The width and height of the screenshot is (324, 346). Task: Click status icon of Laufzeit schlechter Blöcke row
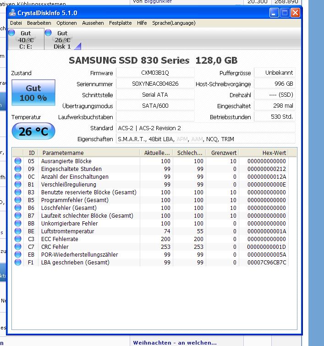[x=18, y=215]
